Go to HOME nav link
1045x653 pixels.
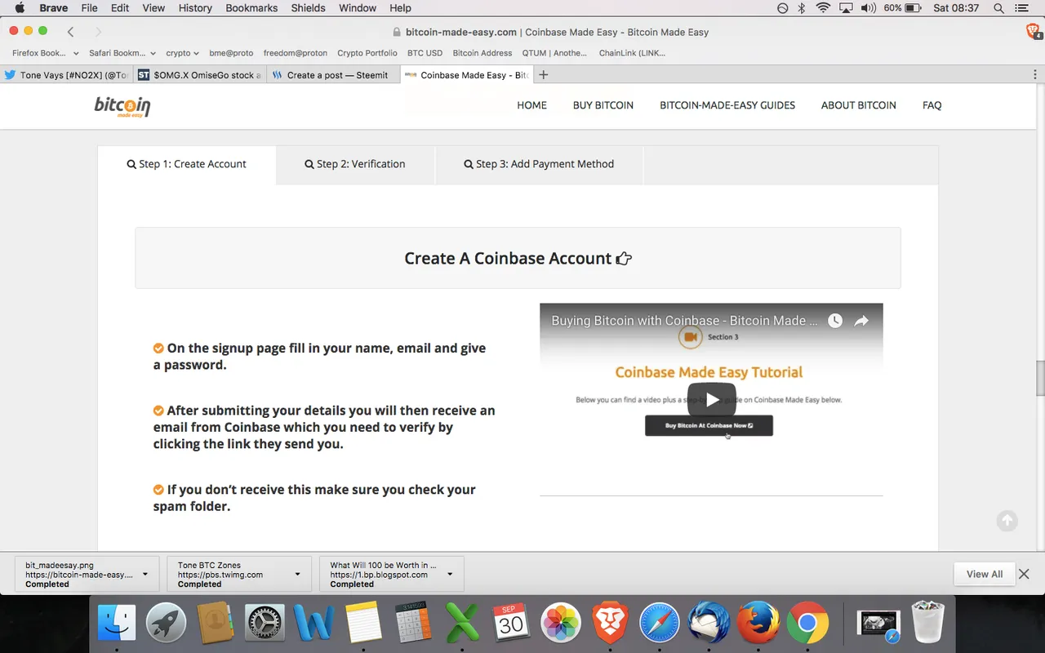(x=531, y=105)
